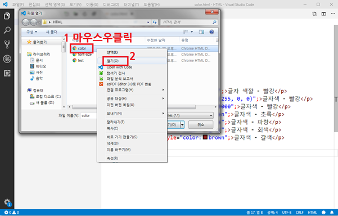Click the 취소 button

coord(201,125)
